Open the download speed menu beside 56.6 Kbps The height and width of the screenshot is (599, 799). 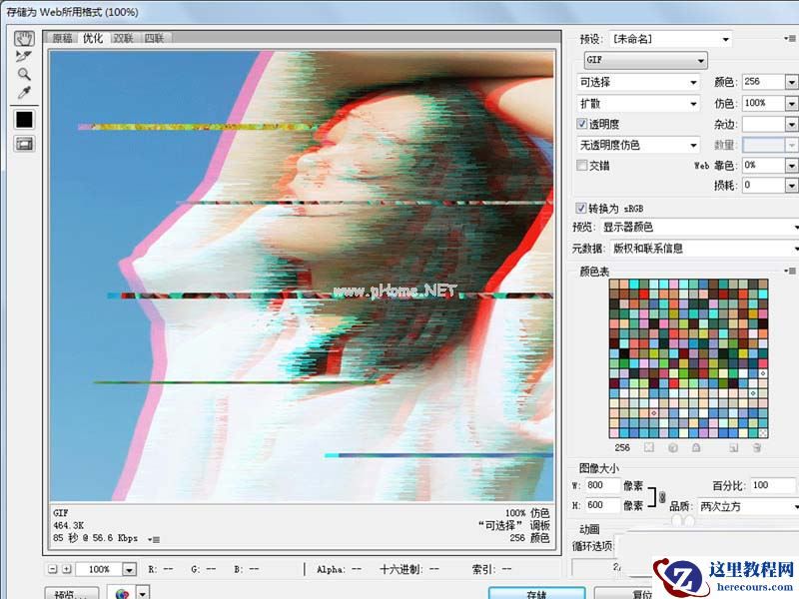click(x=154, y=539)
